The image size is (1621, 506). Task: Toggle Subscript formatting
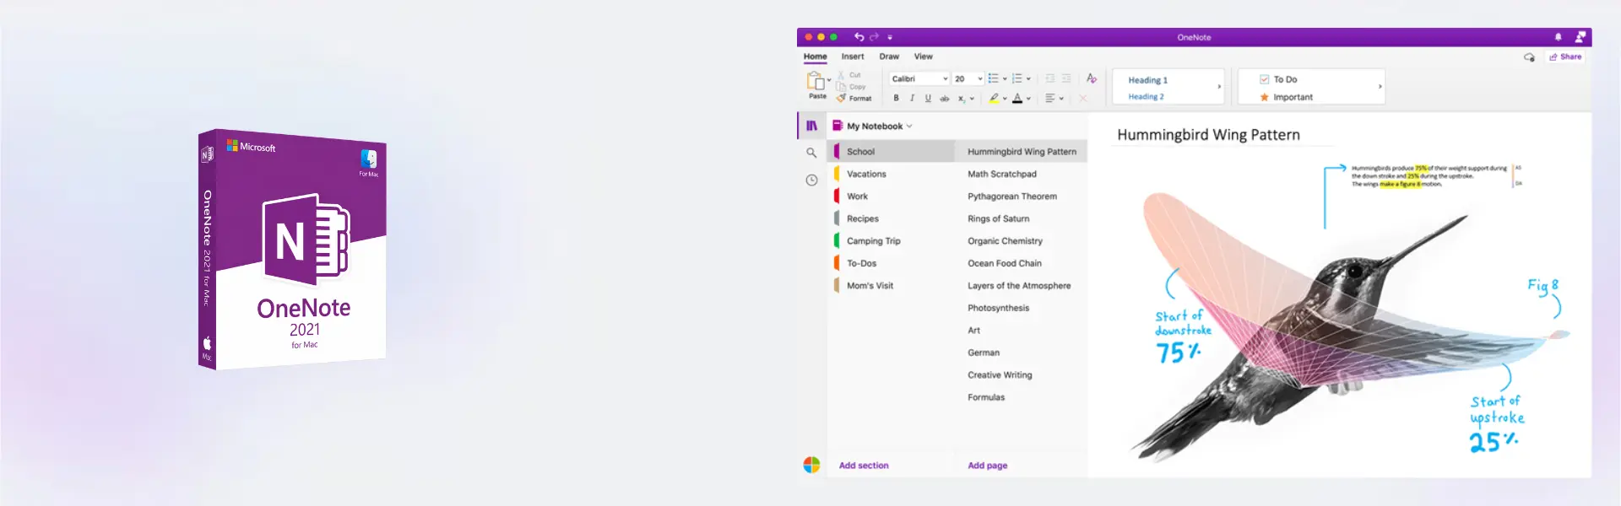[x=962, y=99]
